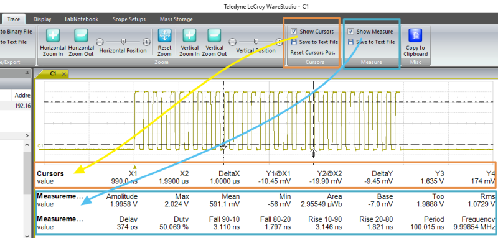
Task: Click the Area value 2.95549 µWb
Action: pyautogui.click(x=321, y=204)
